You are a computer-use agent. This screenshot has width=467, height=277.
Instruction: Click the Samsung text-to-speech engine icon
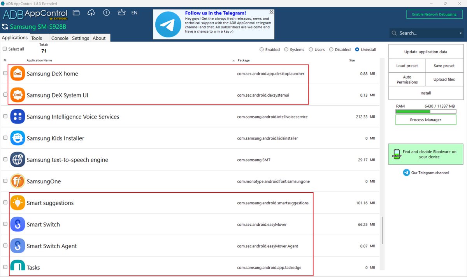tap(18, 160)
